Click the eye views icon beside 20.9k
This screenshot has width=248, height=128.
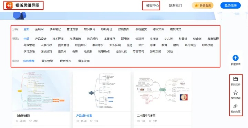[x=17, y=121]
